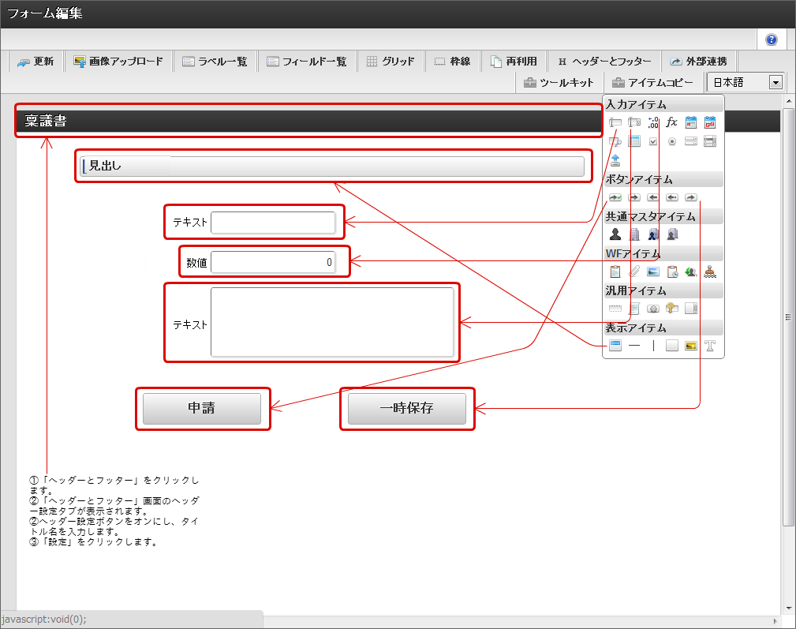796x629 pixels.
Task: Pick the numeric input item icon
Action: 653,122
